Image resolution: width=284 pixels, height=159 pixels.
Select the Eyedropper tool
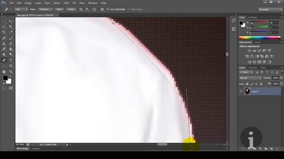pyautogui.click(x=11, y=32)
